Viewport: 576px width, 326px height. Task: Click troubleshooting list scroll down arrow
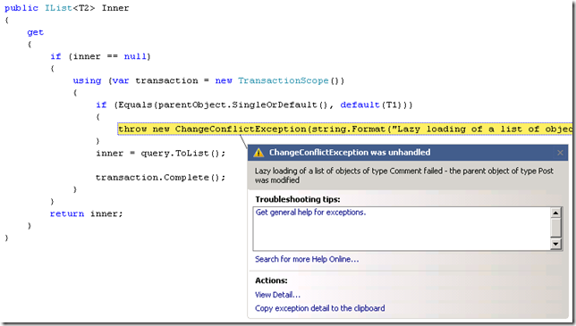555,244
